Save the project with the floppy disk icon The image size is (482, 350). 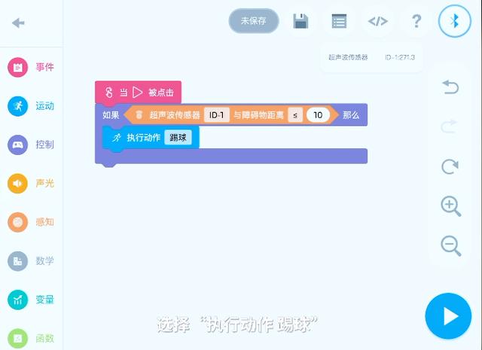coord(300,21)
